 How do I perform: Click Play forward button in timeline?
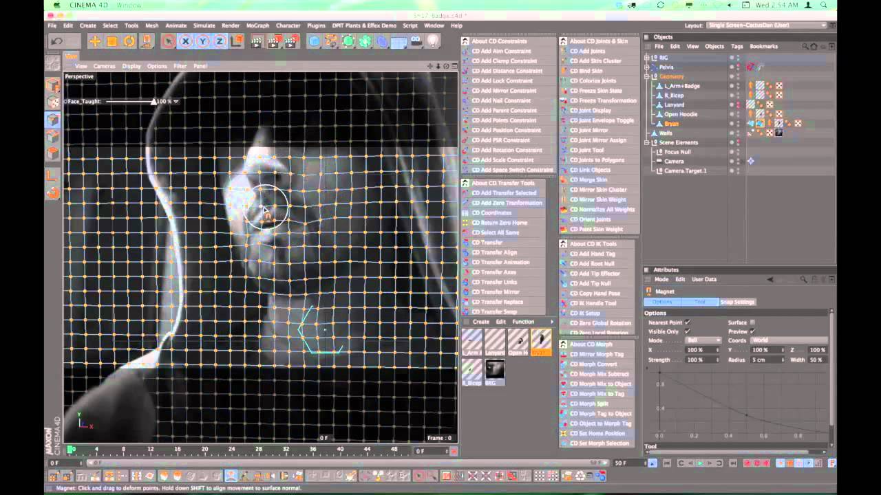click(700, 463)
